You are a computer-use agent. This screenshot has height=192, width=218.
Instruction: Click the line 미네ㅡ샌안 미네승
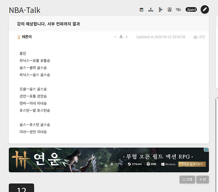point(33,132)
